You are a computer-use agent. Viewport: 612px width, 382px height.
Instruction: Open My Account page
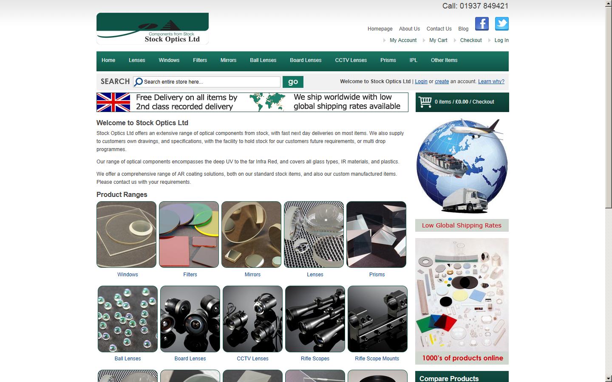(402, 40)
